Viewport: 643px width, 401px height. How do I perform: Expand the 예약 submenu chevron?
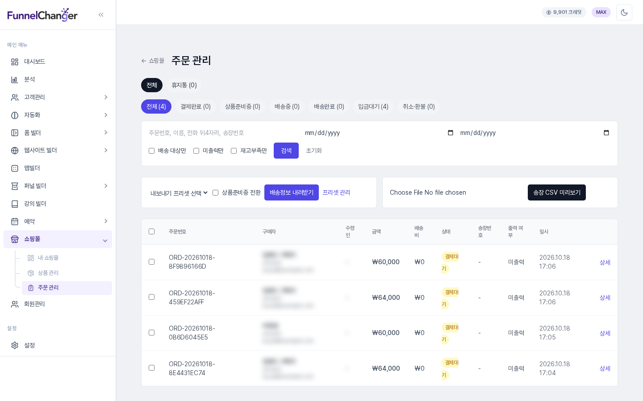tap(106, 221)
